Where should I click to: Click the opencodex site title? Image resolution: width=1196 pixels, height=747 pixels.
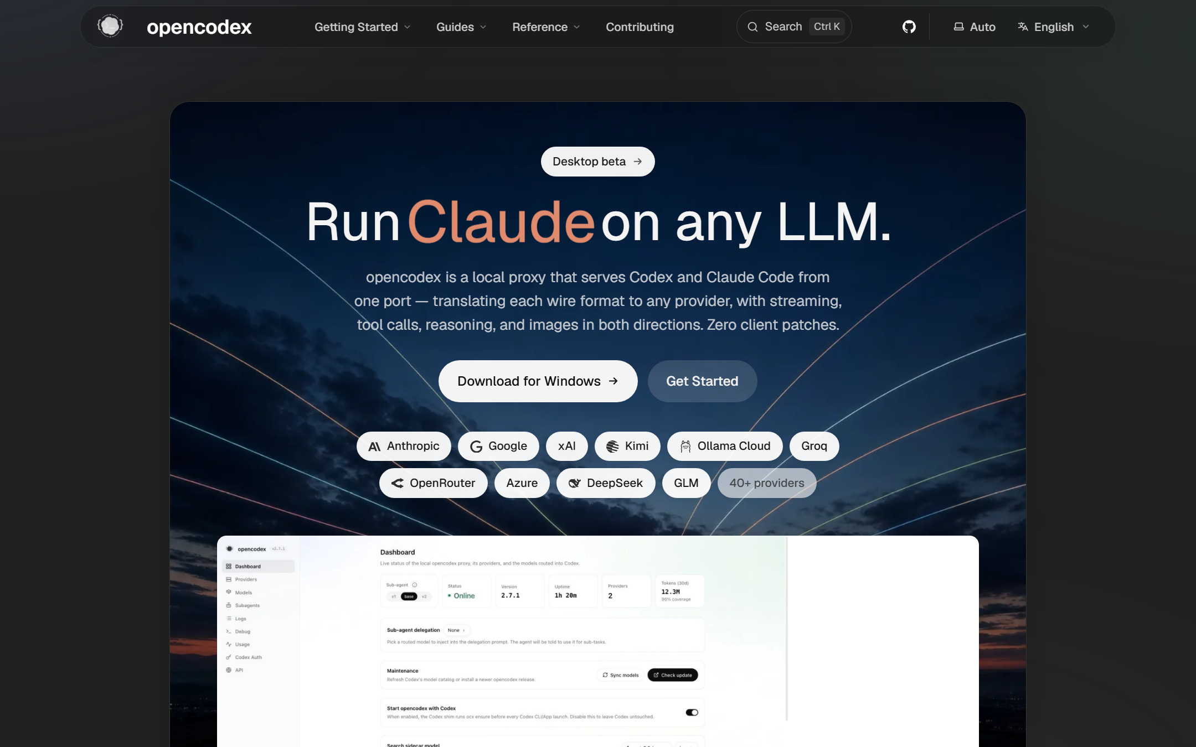(199, 27)
